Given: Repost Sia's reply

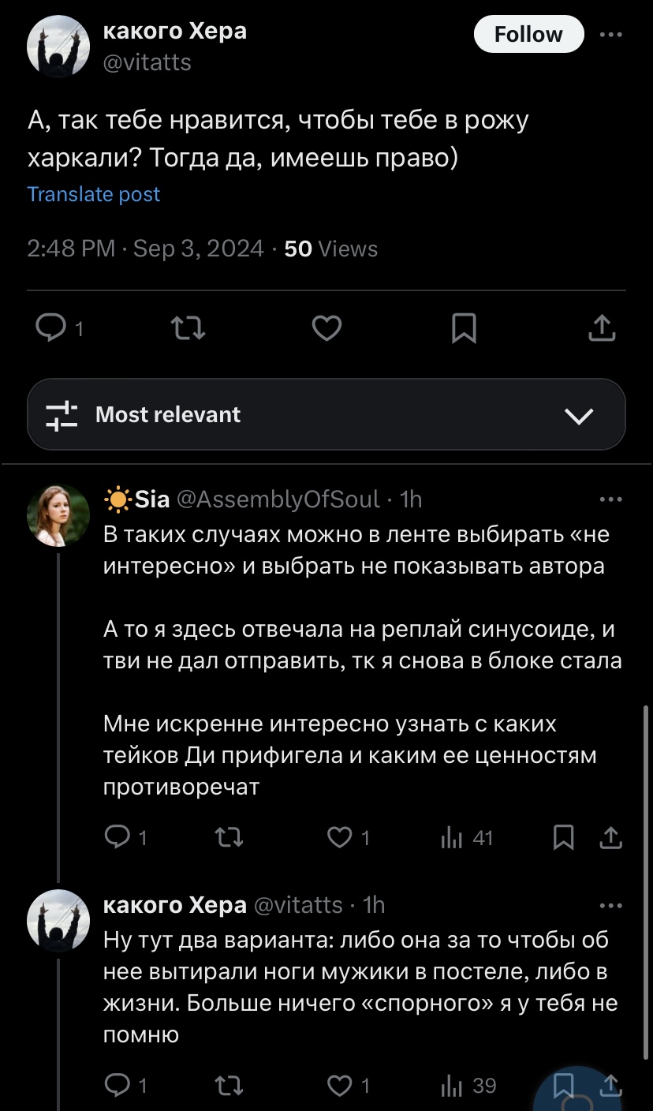Looking at the screenshot, I should click(x=229, y=837).
